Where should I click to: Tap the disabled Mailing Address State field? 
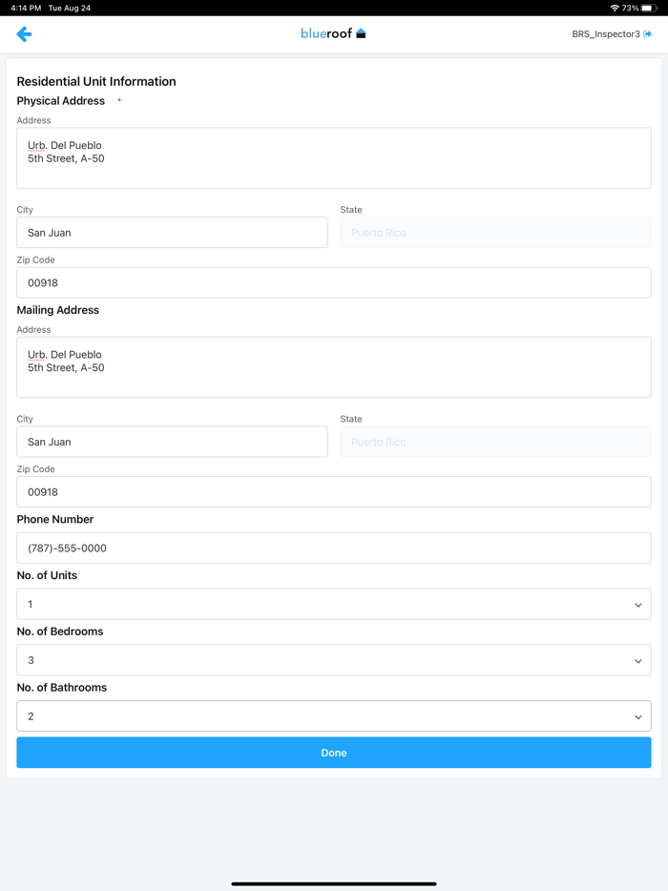pyautogui.click(x=495, y=442)
